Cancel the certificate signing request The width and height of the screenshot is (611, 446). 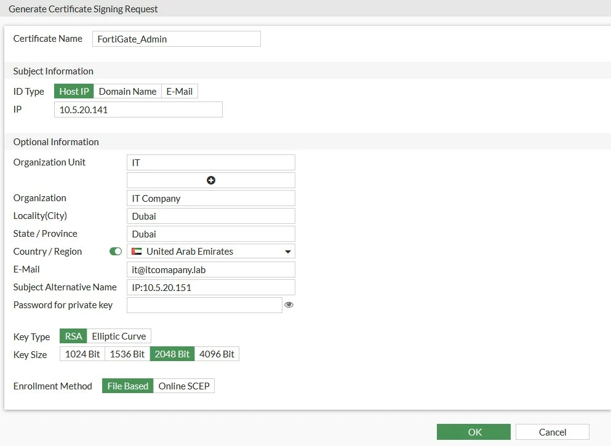(553, 432)
